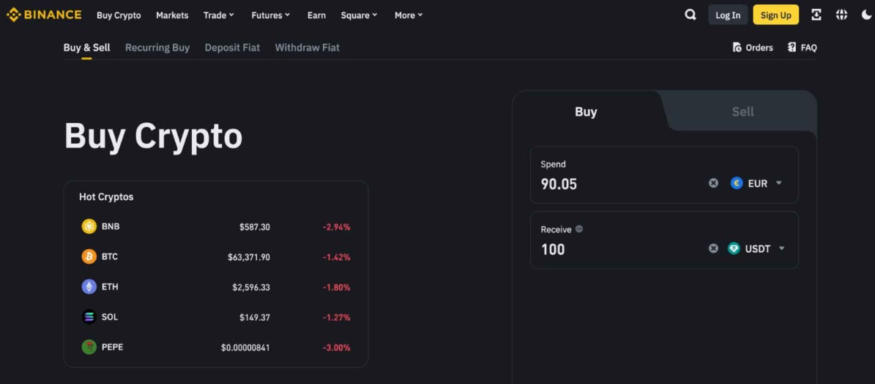Click the BNB coin icon
Viewport: 875px width, 384px height.
tap(89, 226)
